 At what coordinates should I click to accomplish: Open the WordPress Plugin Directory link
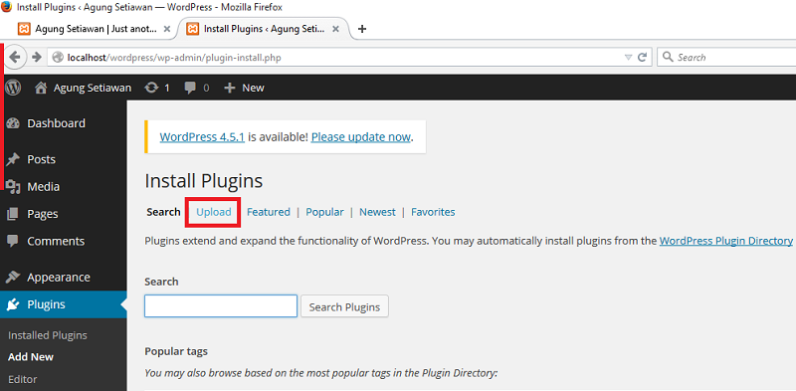726,241
